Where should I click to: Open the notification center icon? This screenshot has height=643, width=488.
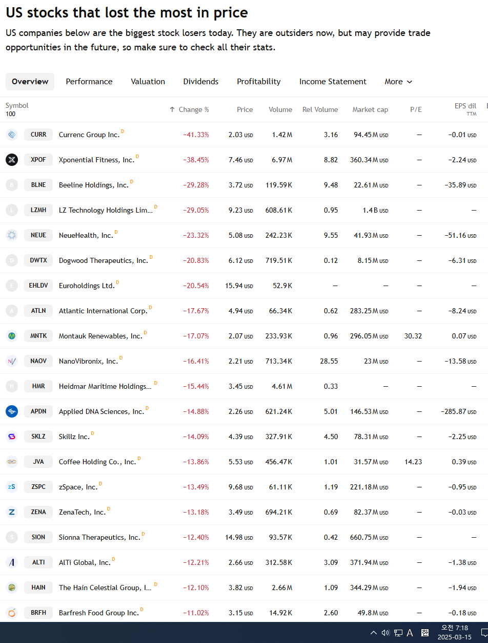pyautogui.click(x=484, y=633)
